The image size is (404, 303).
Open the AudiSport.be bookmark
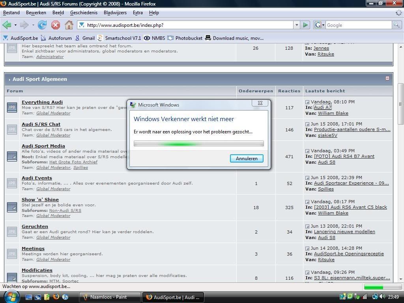21,38
